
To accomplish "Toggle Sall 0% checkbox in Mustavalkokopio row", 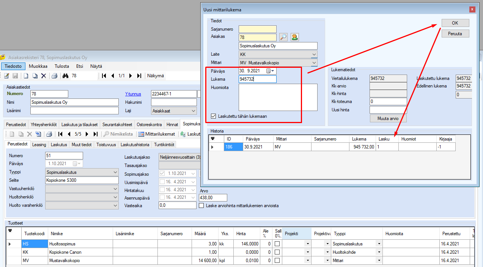I will pyautogui.click(x=278, y=261).
